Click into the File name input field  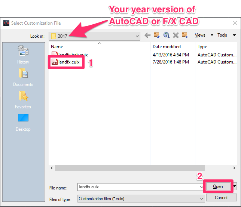[138, 187]
